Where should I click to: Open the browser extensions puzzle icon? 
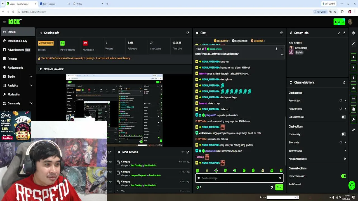[342, 12]
